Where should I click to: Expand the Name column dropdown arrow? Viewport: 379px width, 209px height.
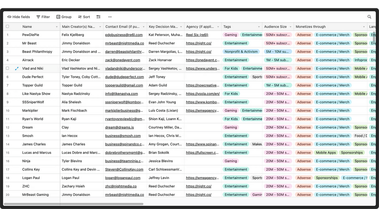57,27
